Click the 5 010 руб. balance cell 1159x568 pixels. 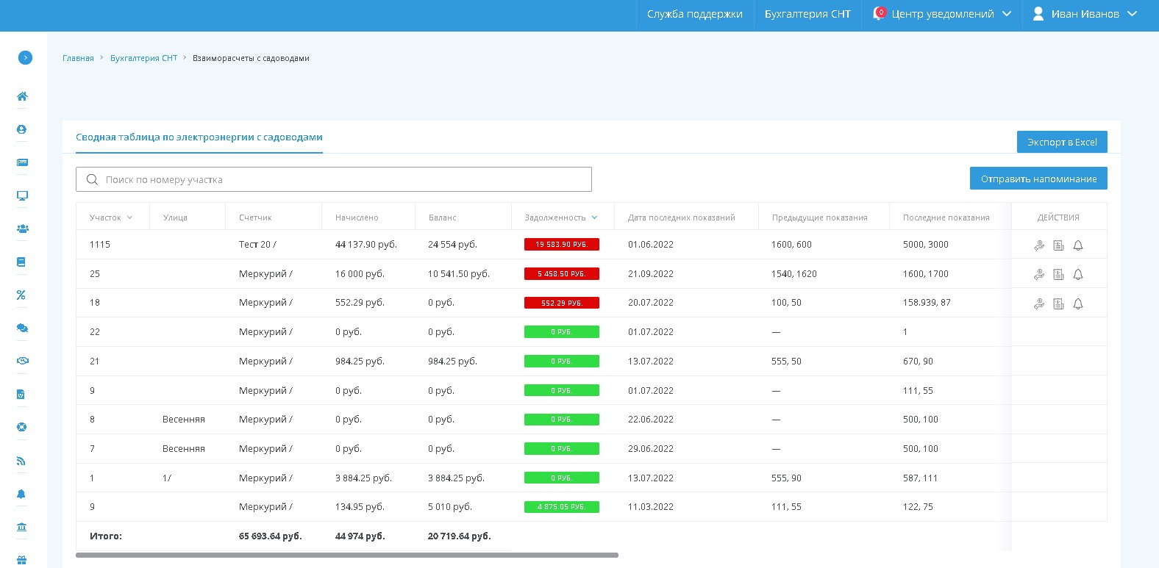click(x=450, y=507)
